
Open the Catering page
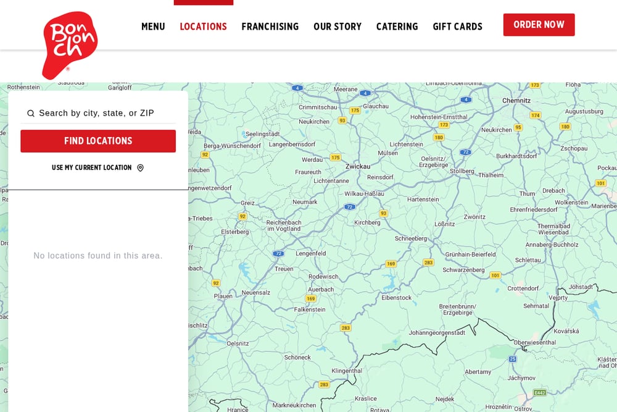tap(397, 27)
